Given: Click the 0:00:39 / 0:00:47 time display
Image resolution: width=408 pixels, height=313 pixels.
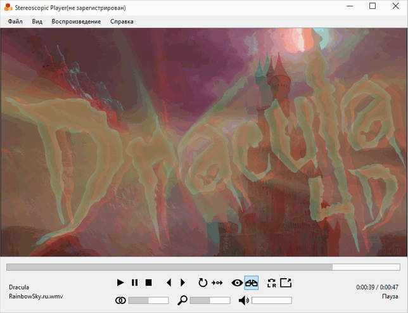Looking at the screenshot, I should tap(378, 287).
